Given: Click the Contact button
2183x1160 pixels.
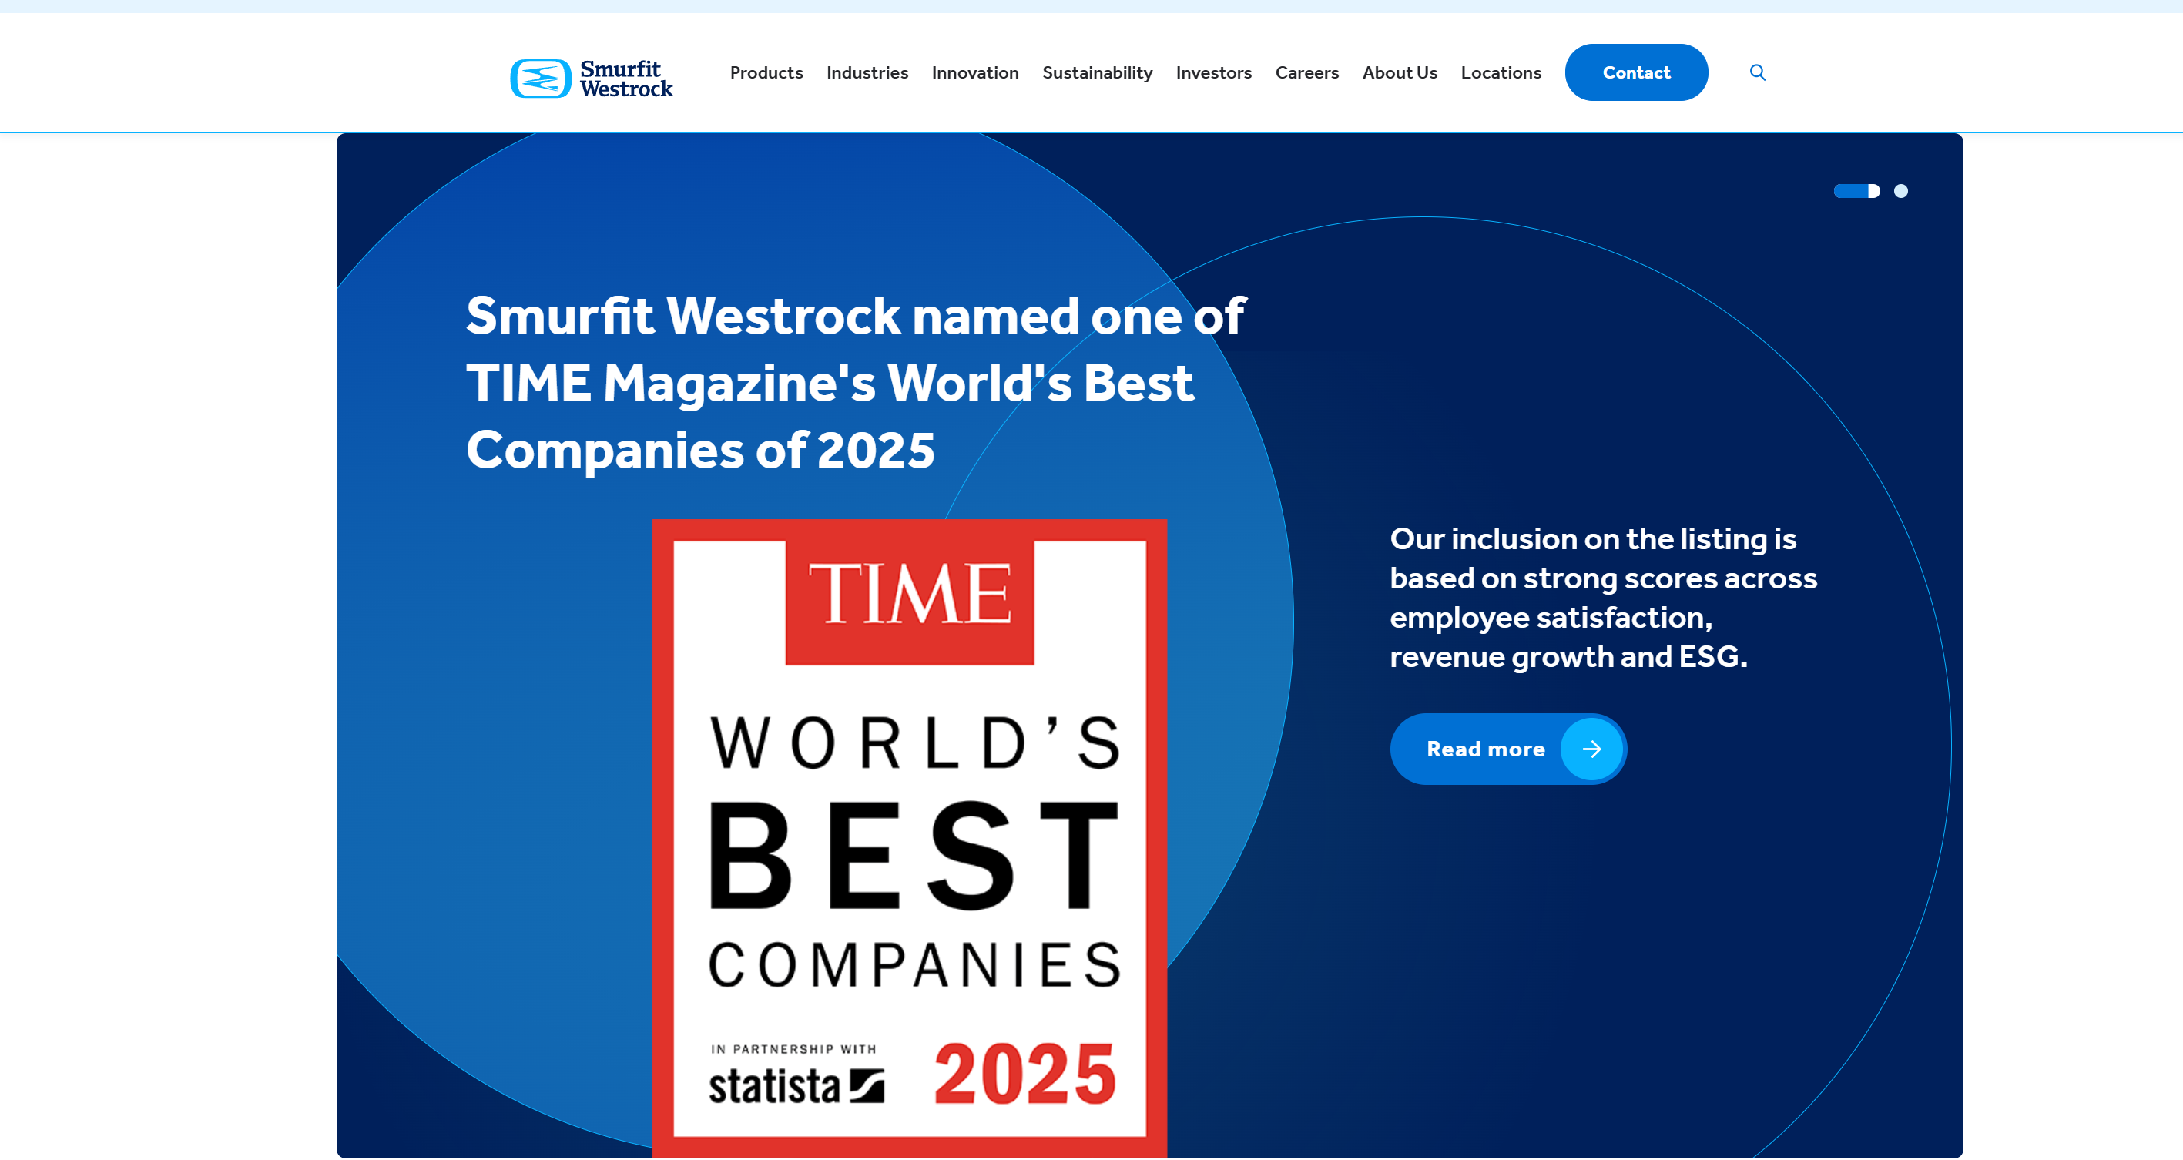Looking at the screenshot, I should 1635,73.
